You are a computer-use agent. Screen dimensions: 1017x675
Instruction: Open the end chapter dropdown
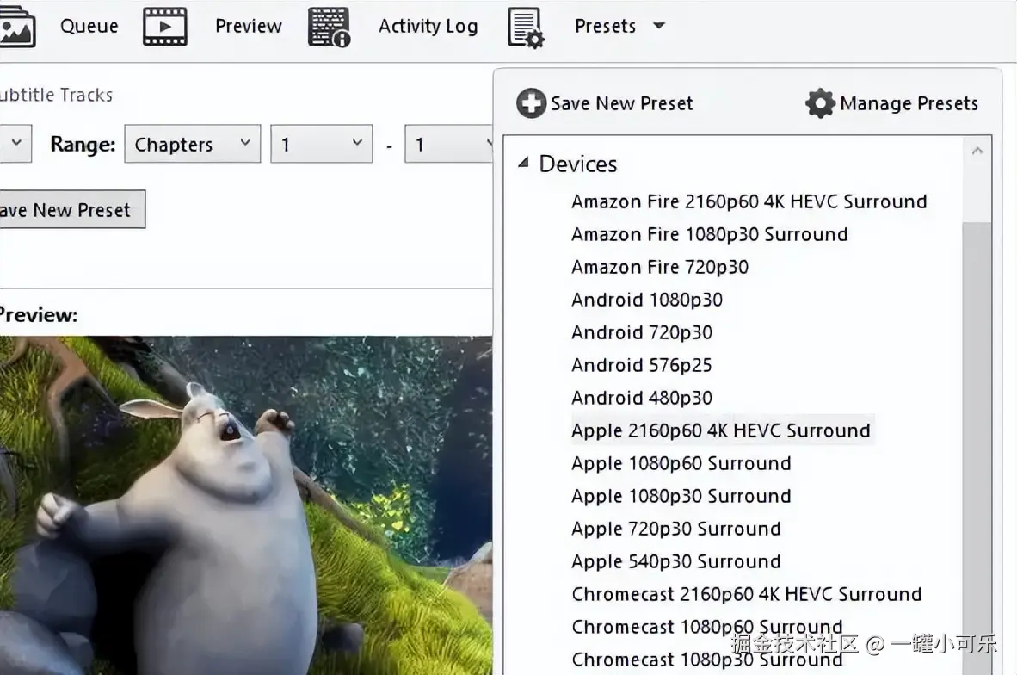[449, 144]
